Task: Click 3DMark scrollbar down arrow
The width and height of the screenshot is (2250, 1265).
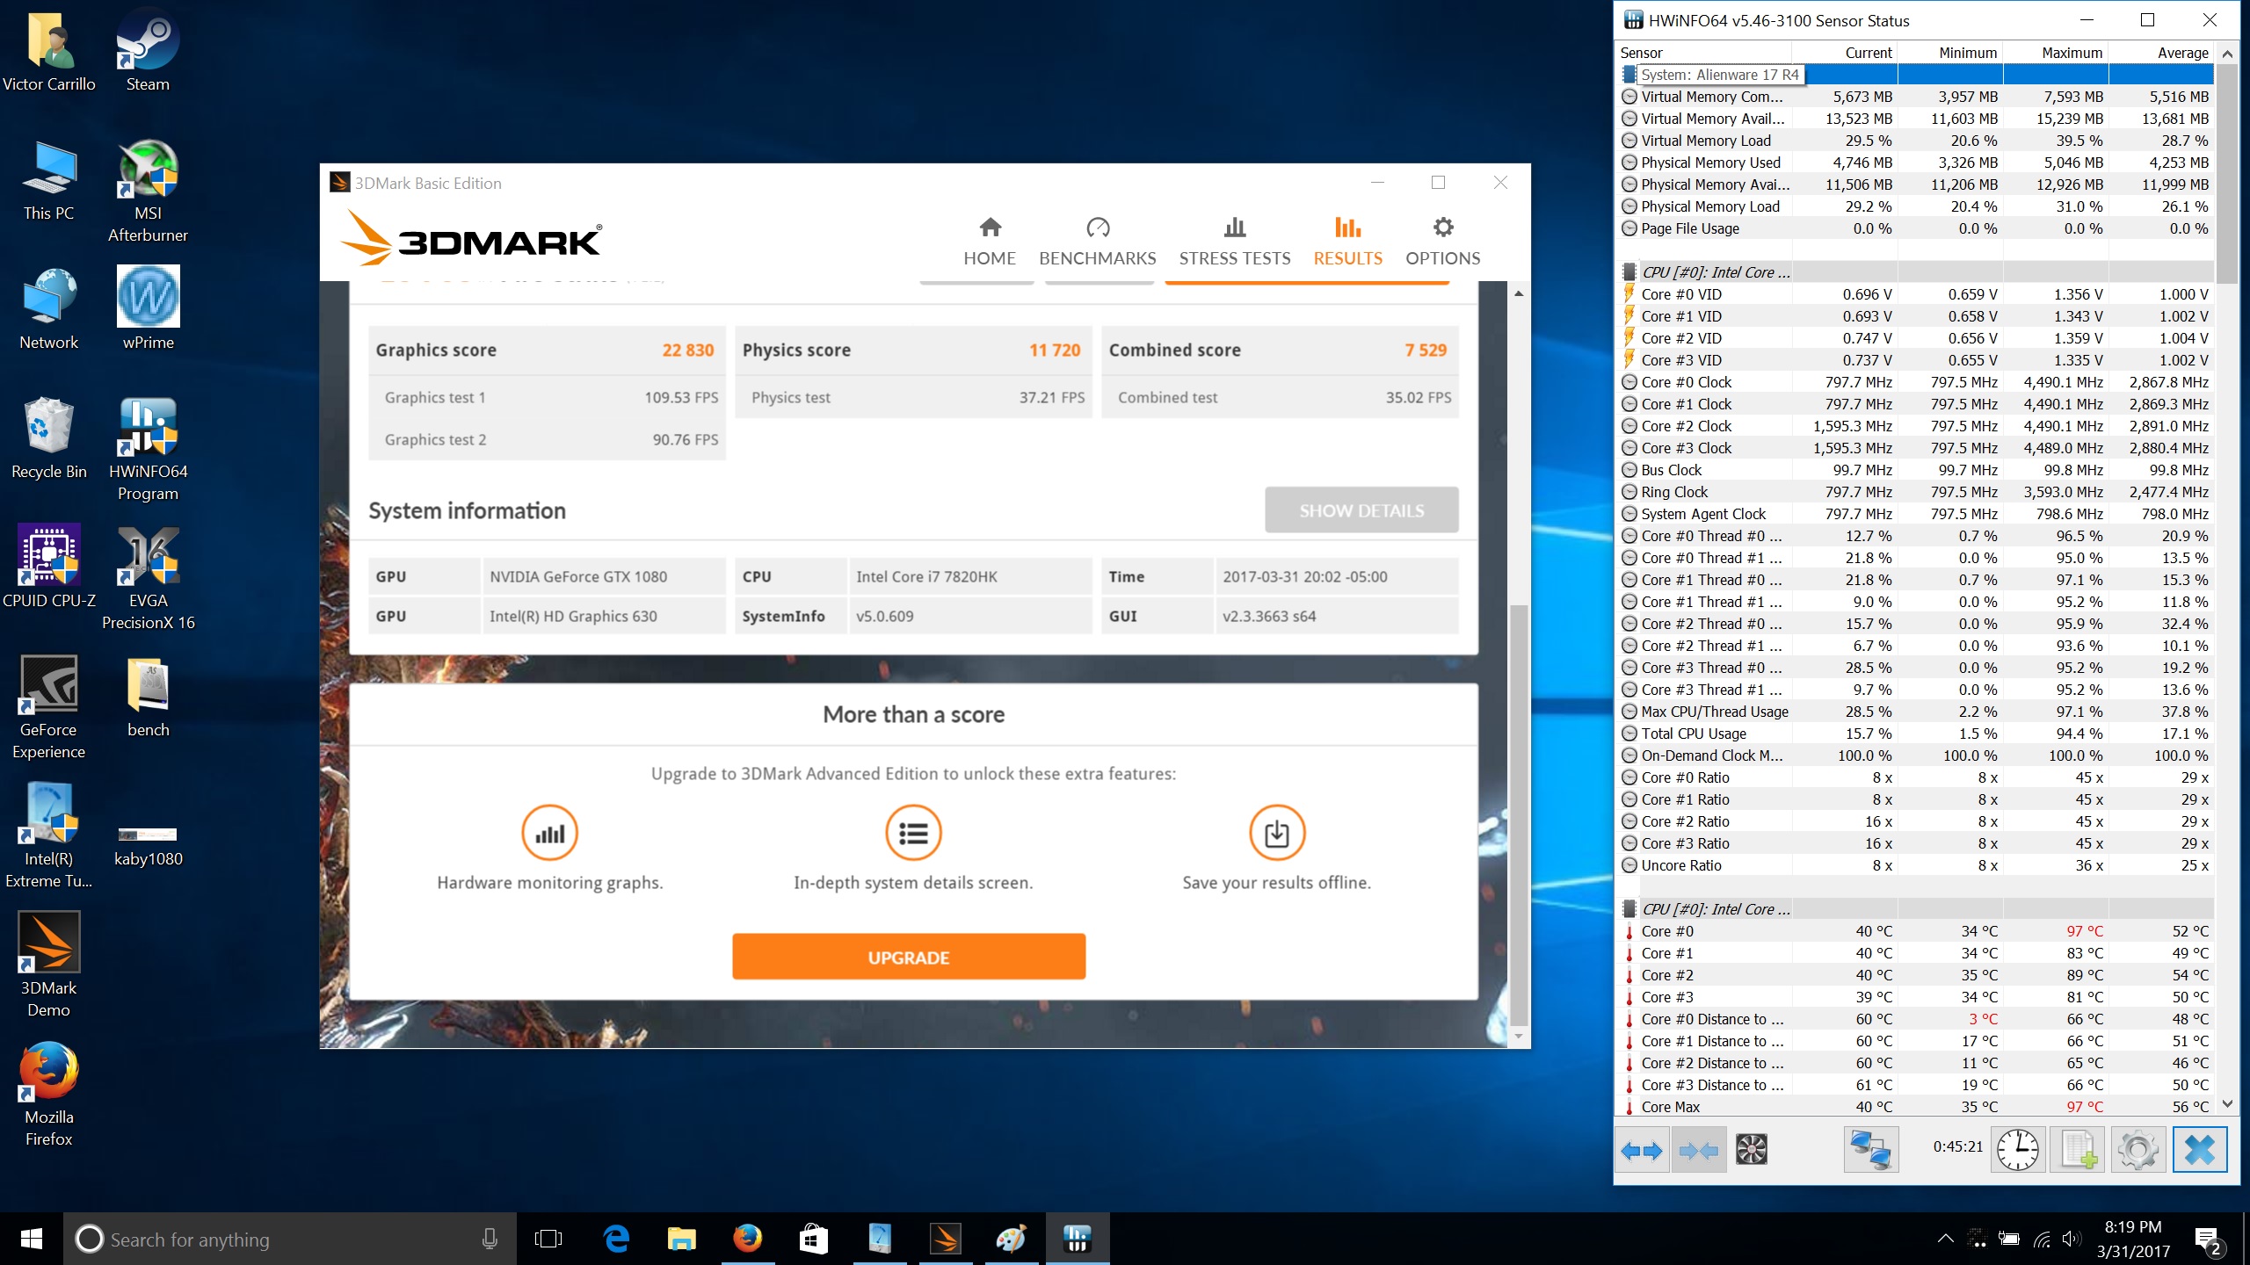Action: (x=1519, y=1037)
